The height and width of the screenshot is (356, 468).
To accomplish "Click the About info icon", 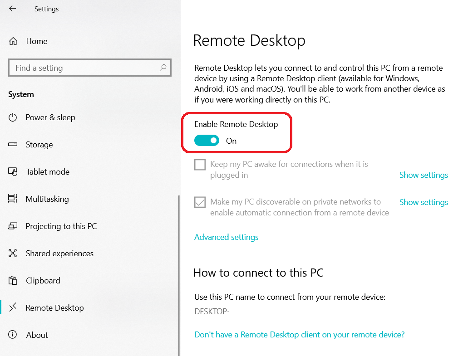I will click(x=13, y=335).
